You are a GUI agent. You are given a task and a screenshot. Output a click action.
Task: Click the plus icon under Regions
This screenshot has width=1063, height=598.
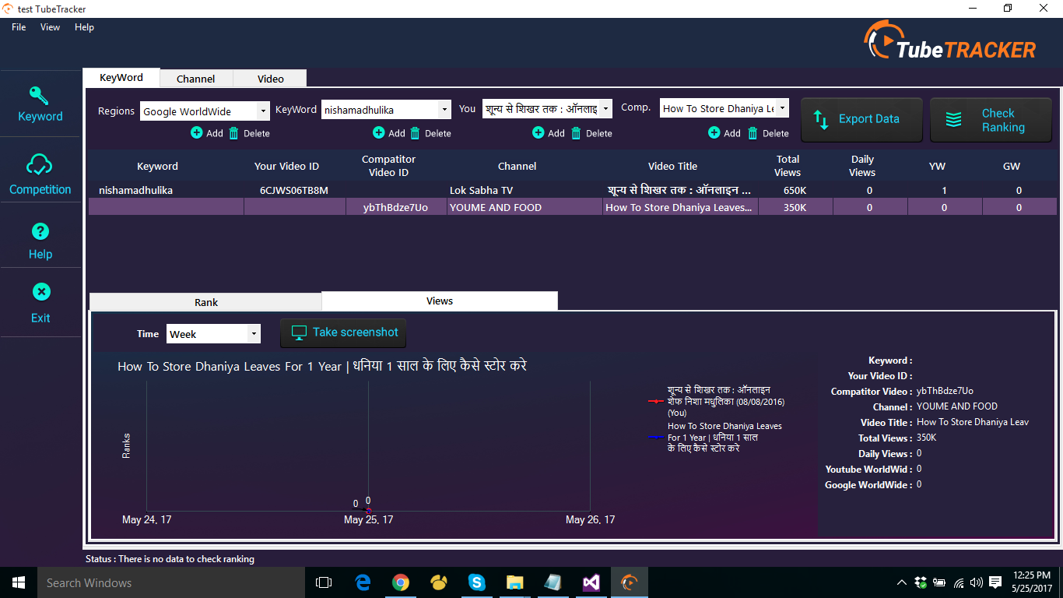[x=196, y=132]
